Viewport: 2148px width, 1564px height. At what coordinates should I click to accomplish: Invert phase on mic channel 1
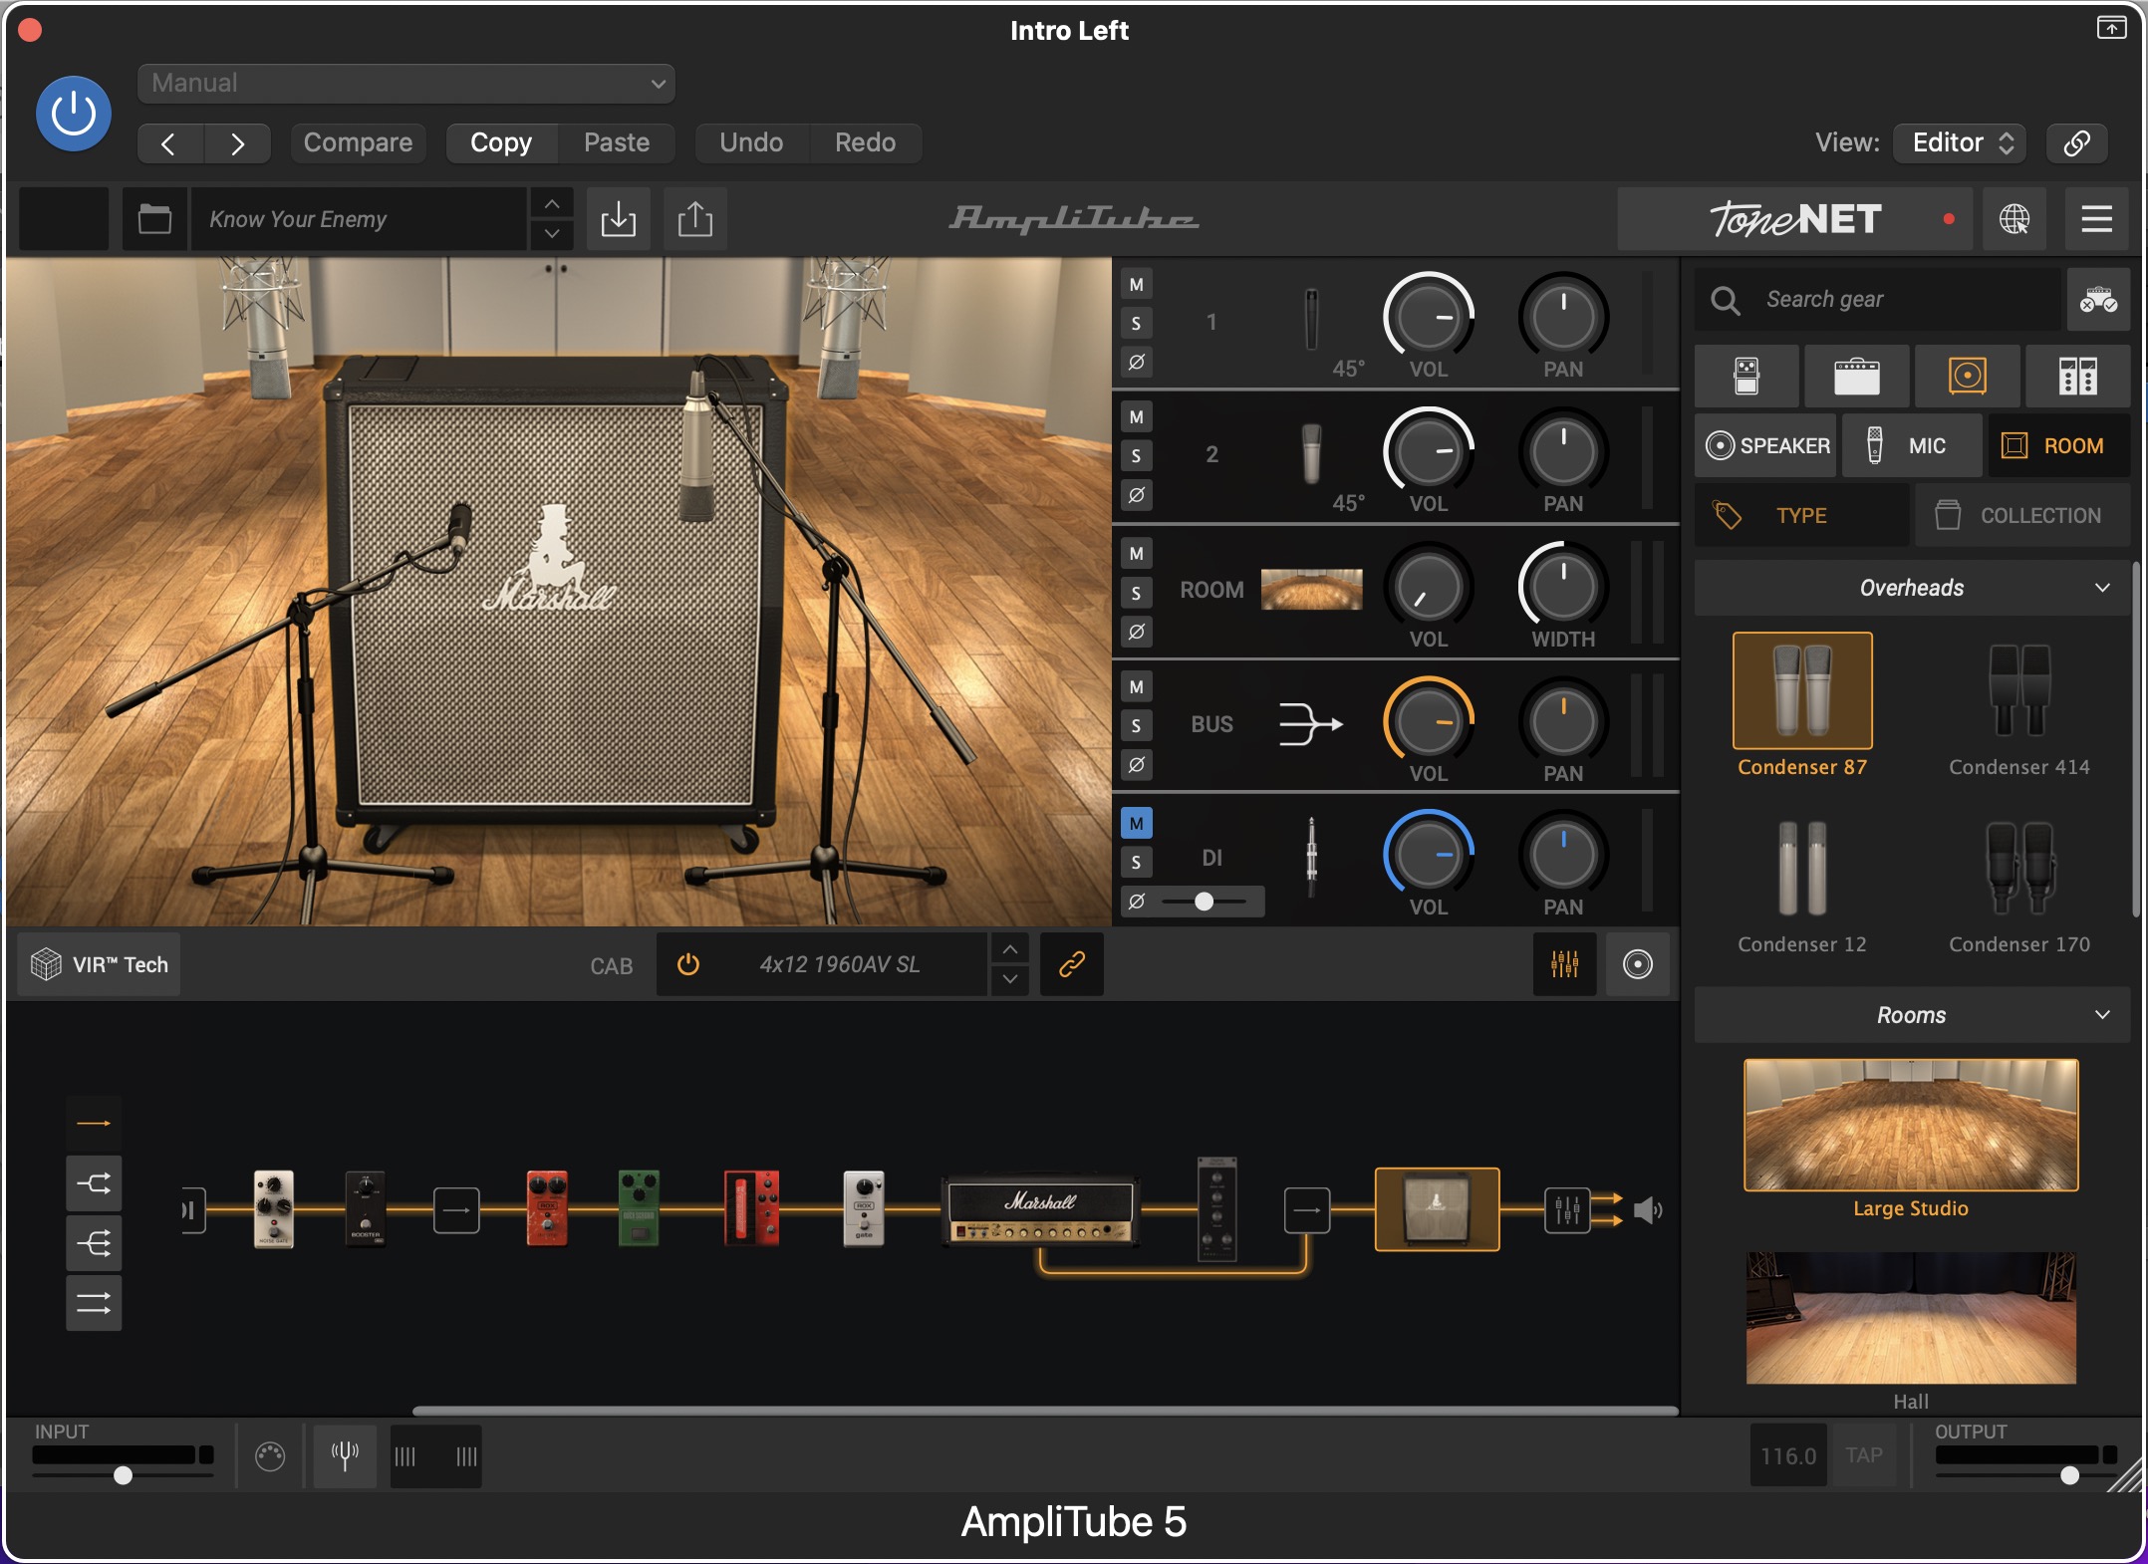pos(1136,362)
